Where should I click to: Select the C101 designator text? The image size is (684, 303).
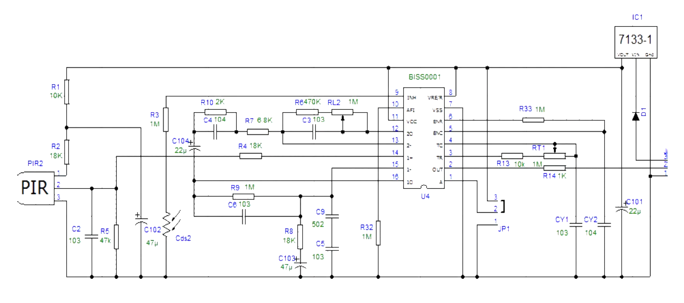(x=635, y=202)
